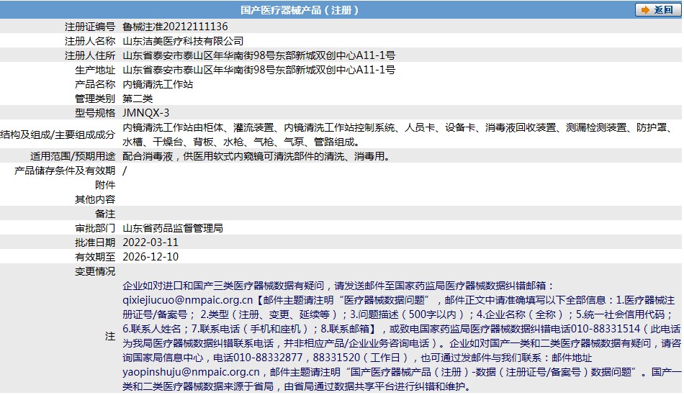Click the 审批部门 label
Screen dimensions: 684x395
95,228
